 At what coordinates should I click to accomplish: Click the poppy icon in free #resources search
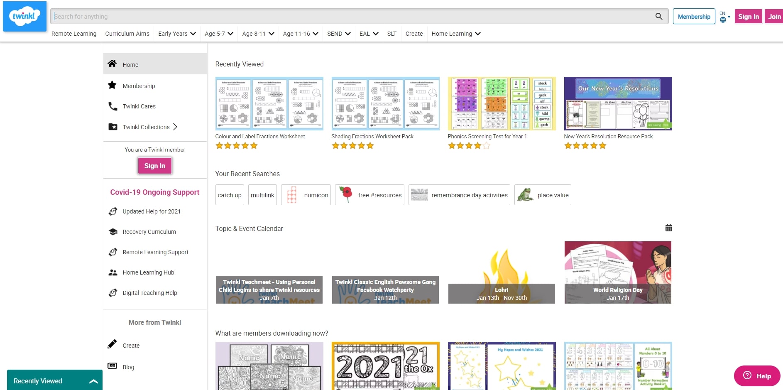pyautogui.click(x=346, y=194)
